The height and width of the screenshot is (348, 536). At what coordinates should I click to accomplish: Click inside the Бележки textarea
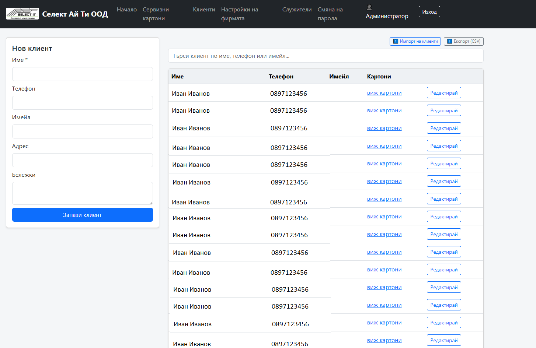(83, 193)
